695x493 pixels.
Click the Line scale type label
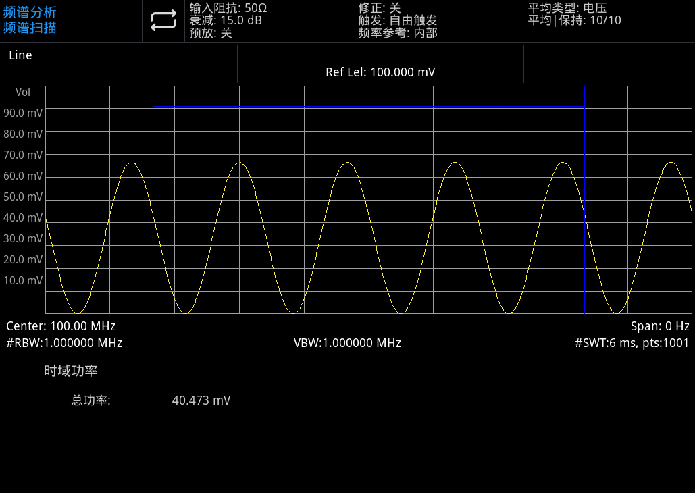(x=20, y=55)
